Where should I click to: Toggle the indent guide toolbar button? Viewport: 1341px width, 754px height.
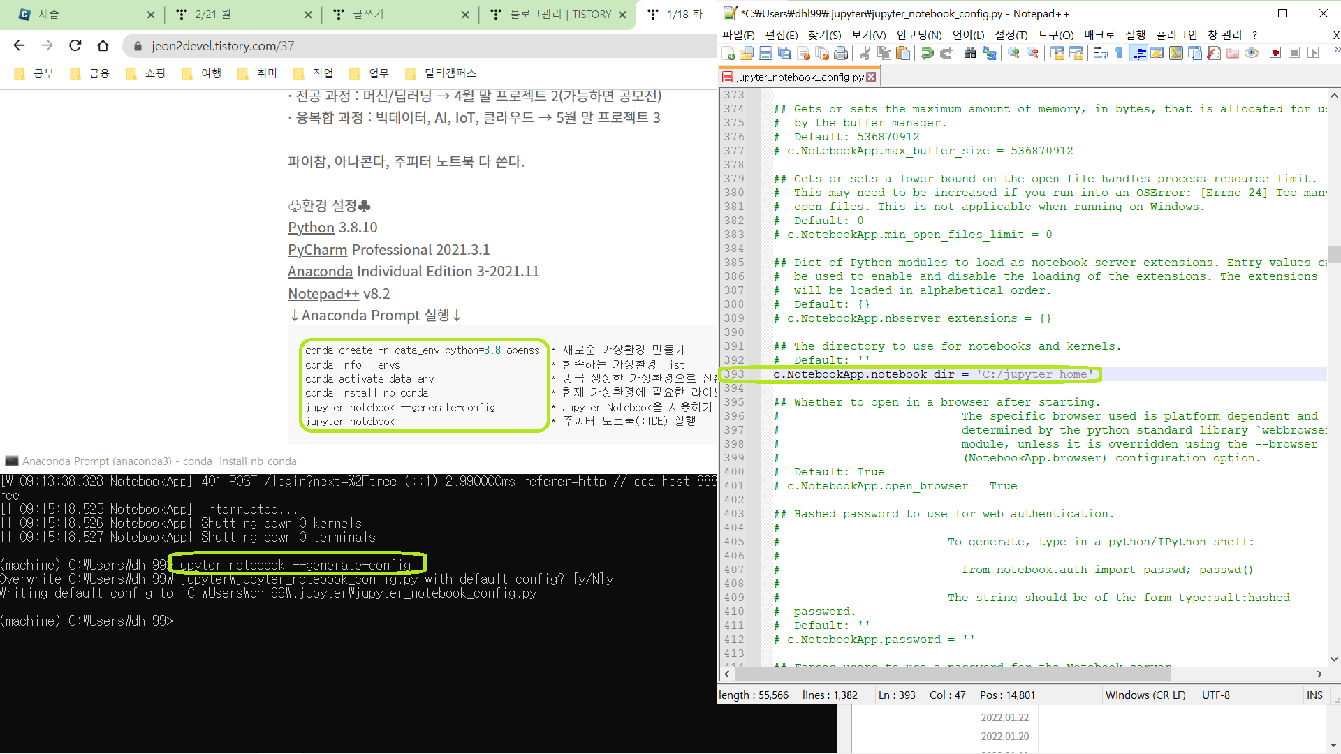tap(1138, 54)
